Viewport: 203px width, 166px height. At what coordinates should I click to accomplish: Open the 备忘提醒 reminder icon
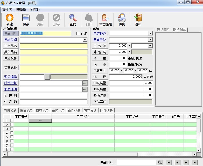105,18
